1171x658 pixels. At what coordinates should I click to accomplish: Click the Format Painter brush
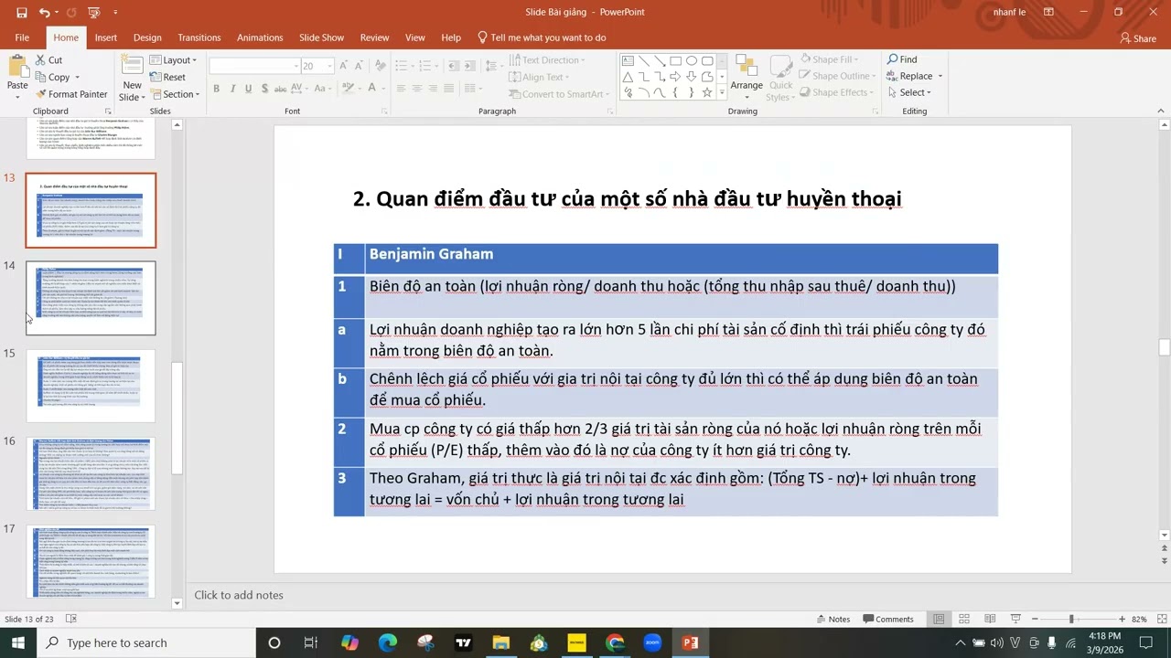[41, 94]
